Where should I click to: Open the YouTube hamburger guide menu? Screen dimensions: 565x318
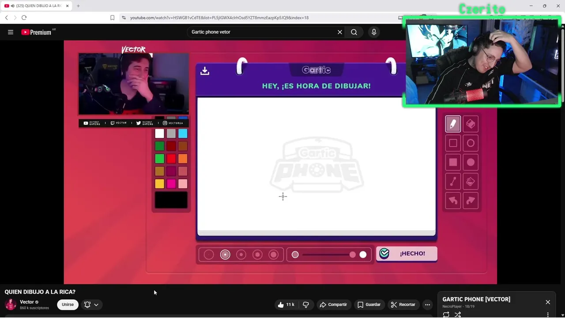[x=11, y=32]
